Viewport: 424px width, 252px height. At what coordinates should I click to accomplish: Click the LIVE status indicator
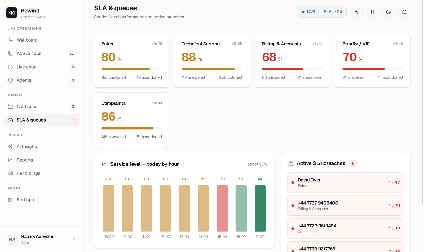tap(309, 12)
